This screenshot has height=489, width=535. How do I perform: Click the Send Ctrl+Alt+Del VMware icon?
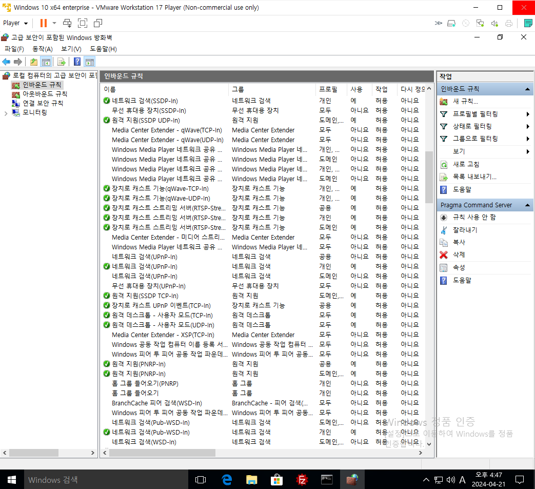click(67, 23)
